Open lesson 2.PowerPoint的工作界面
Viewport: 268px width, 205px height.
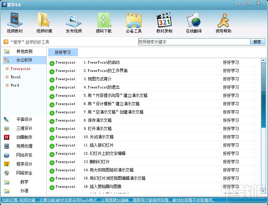(x=105, y=71)
